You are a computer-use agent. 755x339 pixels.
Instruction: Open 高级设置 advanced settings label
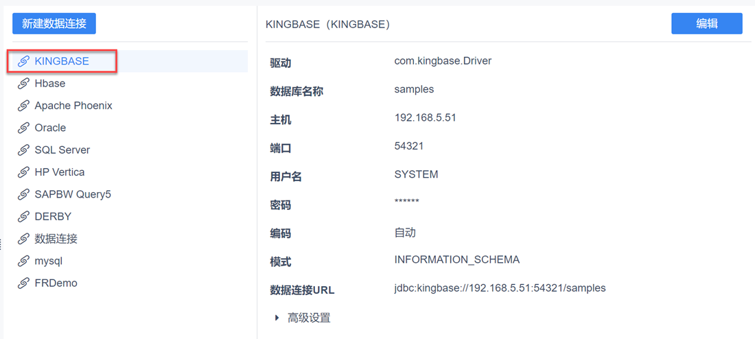[309, 318]
